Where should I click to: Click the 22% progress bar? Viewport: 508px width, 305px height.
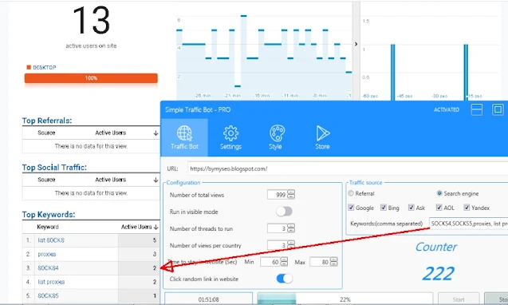pos(345,299)
